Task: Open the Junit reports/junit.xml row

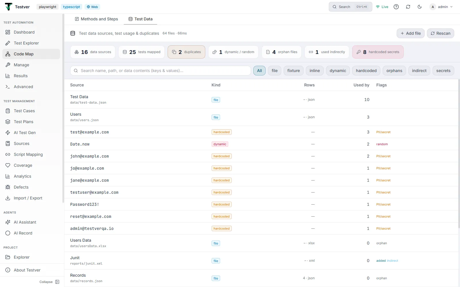Action: click(x=261, y=261)
